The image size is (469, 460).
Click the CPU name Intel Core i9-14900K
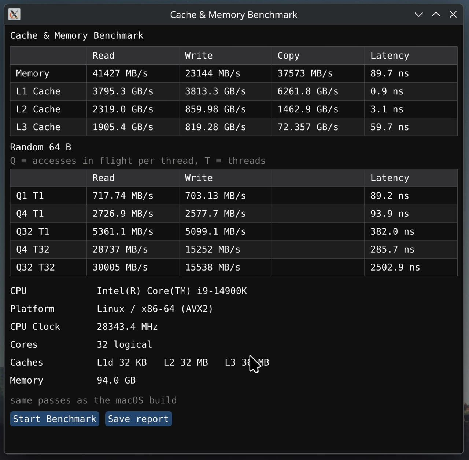172,291
